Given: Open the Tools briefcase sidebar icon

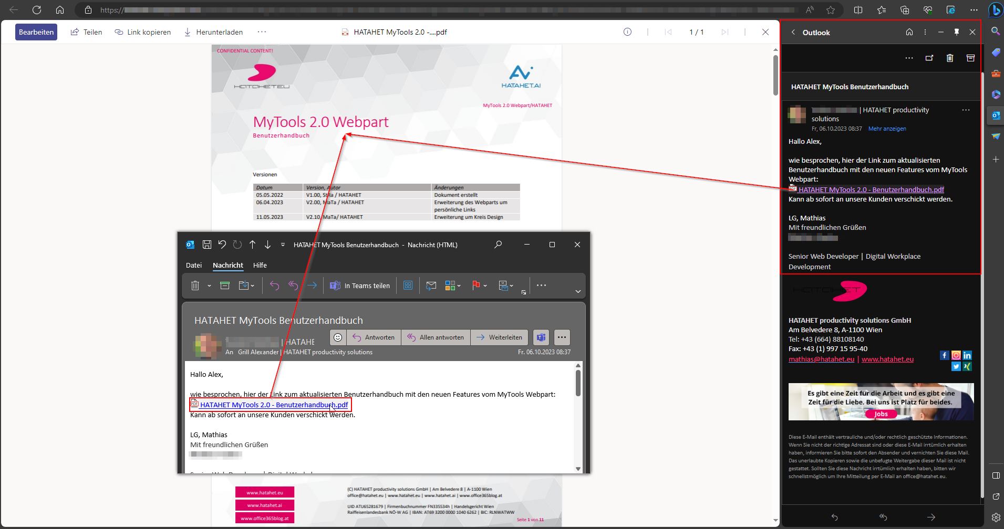Looking at the screenshot, I should click(x=996, y=73).
